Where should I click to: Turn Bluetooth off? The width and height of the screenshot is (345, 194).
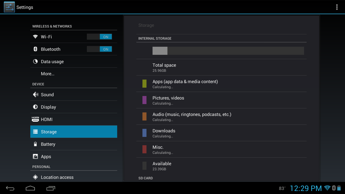point(100,49)
